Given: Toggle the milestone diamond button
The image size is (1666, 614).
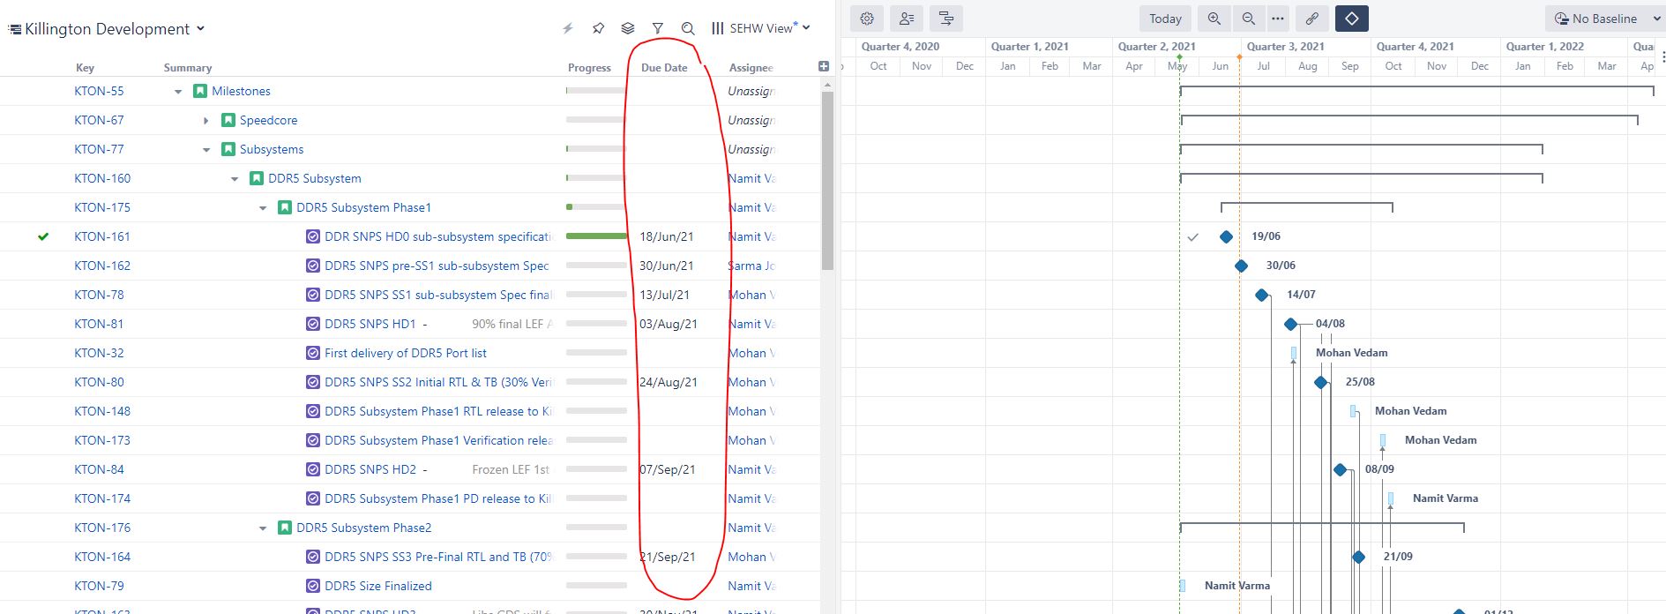Looking at the screenshot, I should pos(1352,19).
